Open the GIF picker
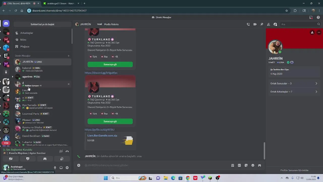323x182 pixels. coord(239,165)
